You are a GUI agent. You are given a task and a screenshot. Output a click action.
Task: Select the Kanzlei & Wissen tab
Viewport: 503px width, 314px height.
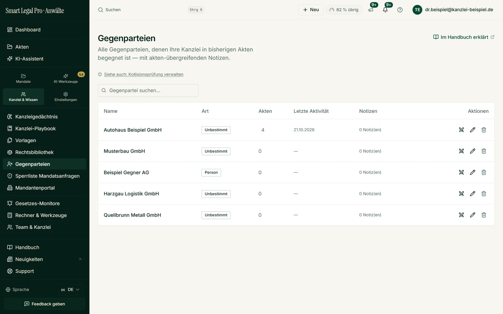click(x=23, y=97)
